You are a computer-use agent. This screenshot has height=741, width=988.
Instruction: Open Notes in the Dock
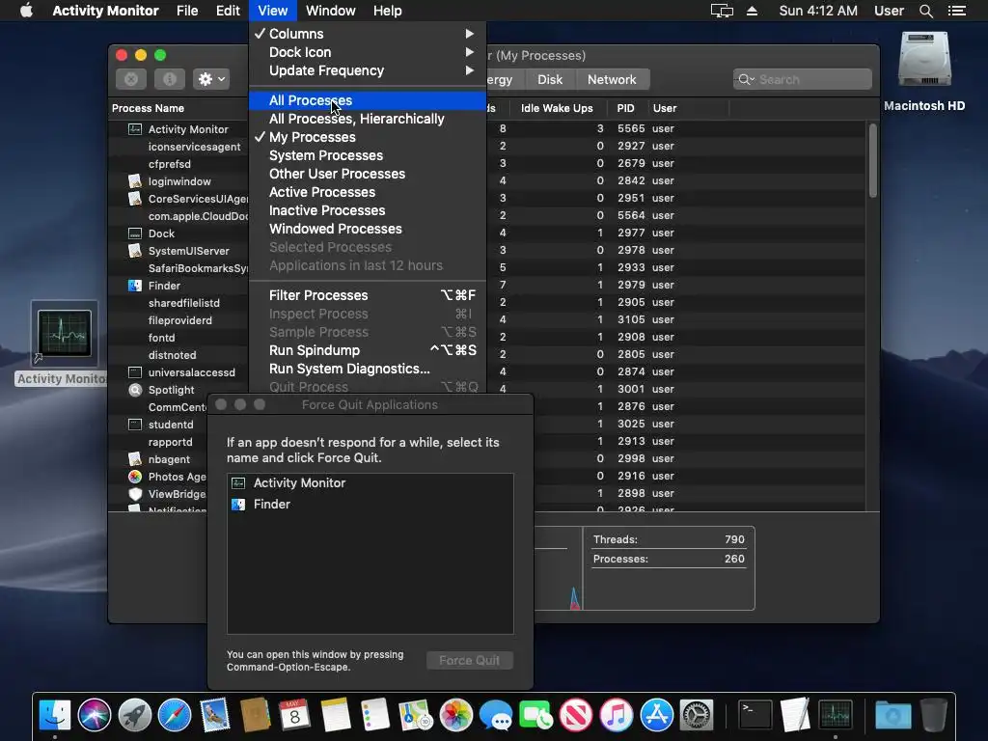pos(335,715)
